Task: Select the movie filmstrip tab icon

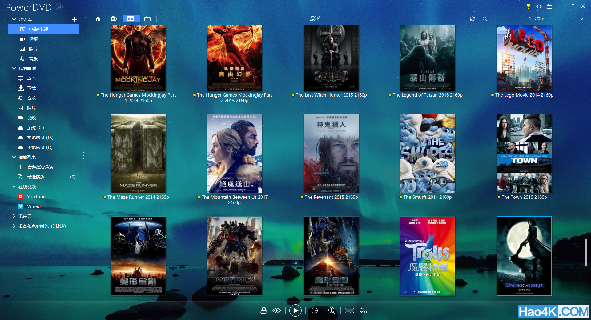Action: pos(131,19)
